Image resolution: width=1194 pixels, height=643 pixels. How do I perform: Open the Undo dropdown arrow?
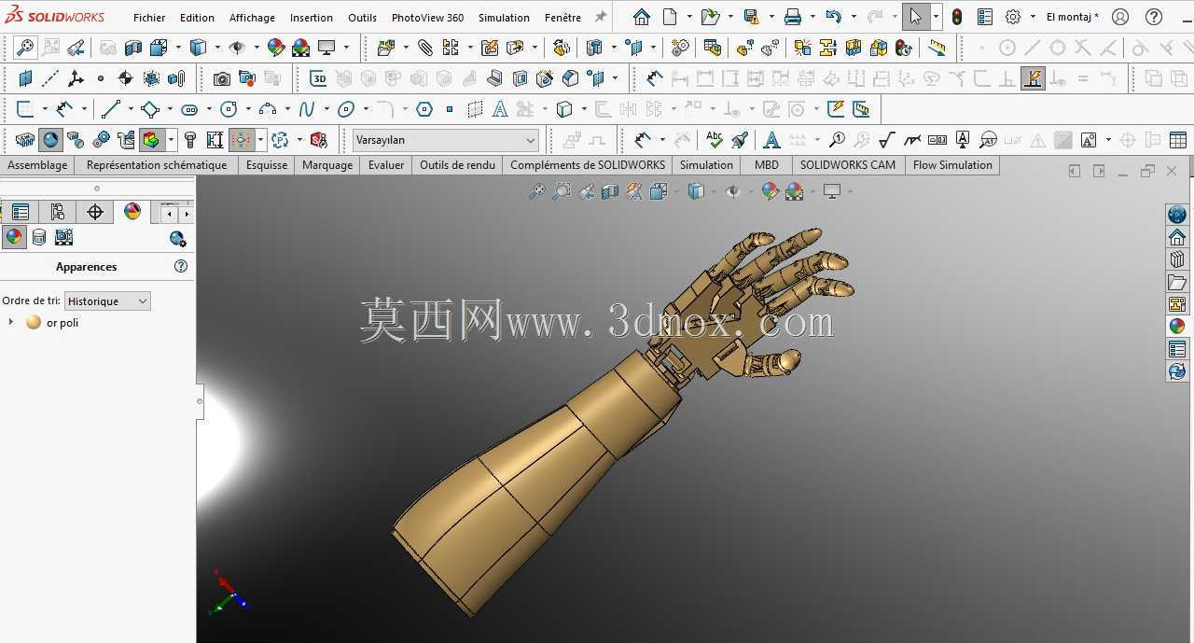[x=854, y=17]
